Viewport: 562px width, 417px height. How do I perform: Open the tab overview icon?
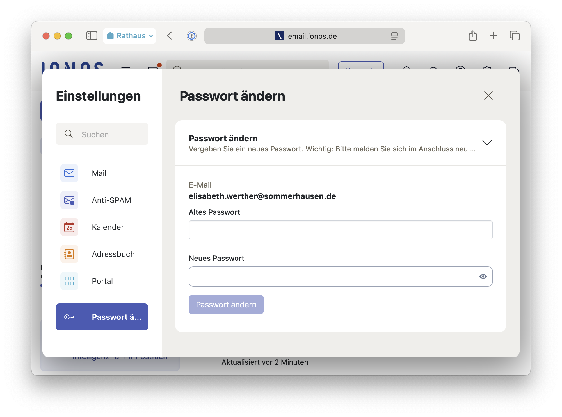515,36
